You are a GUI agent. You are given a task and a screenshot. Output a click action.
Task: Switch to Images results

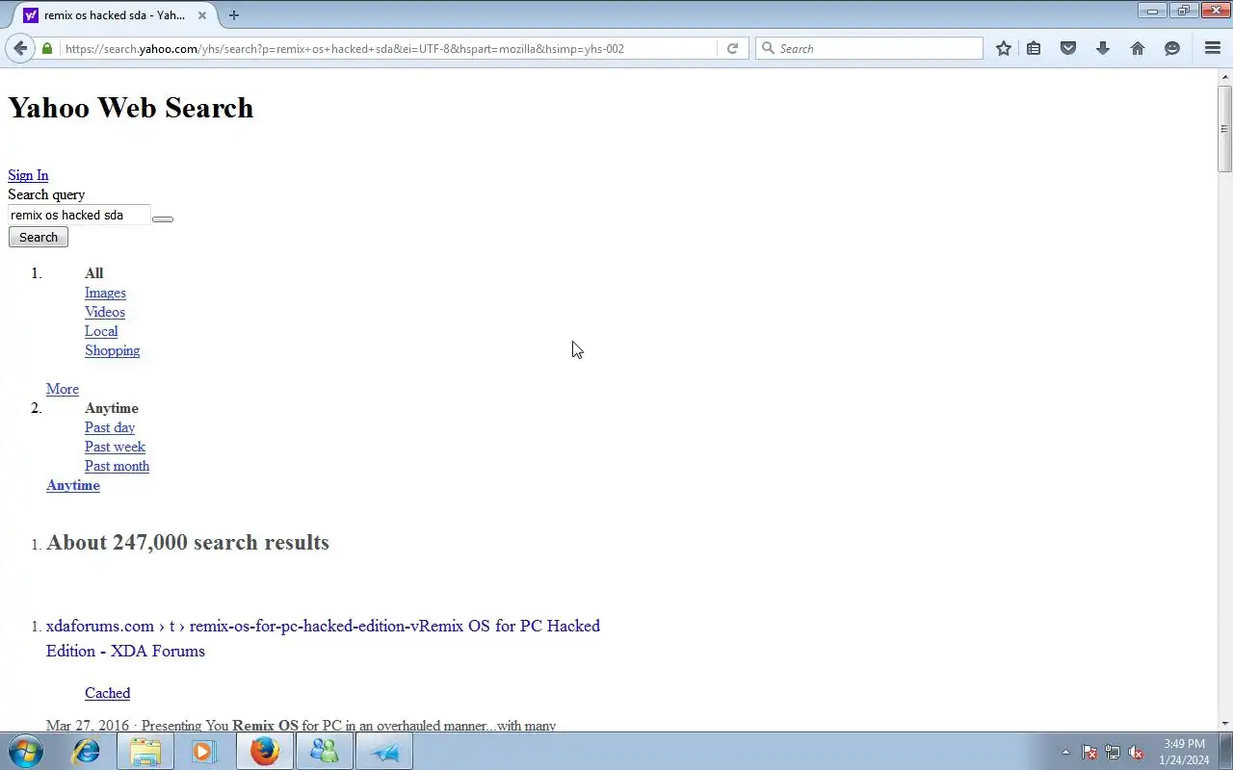tap(105, 293)
